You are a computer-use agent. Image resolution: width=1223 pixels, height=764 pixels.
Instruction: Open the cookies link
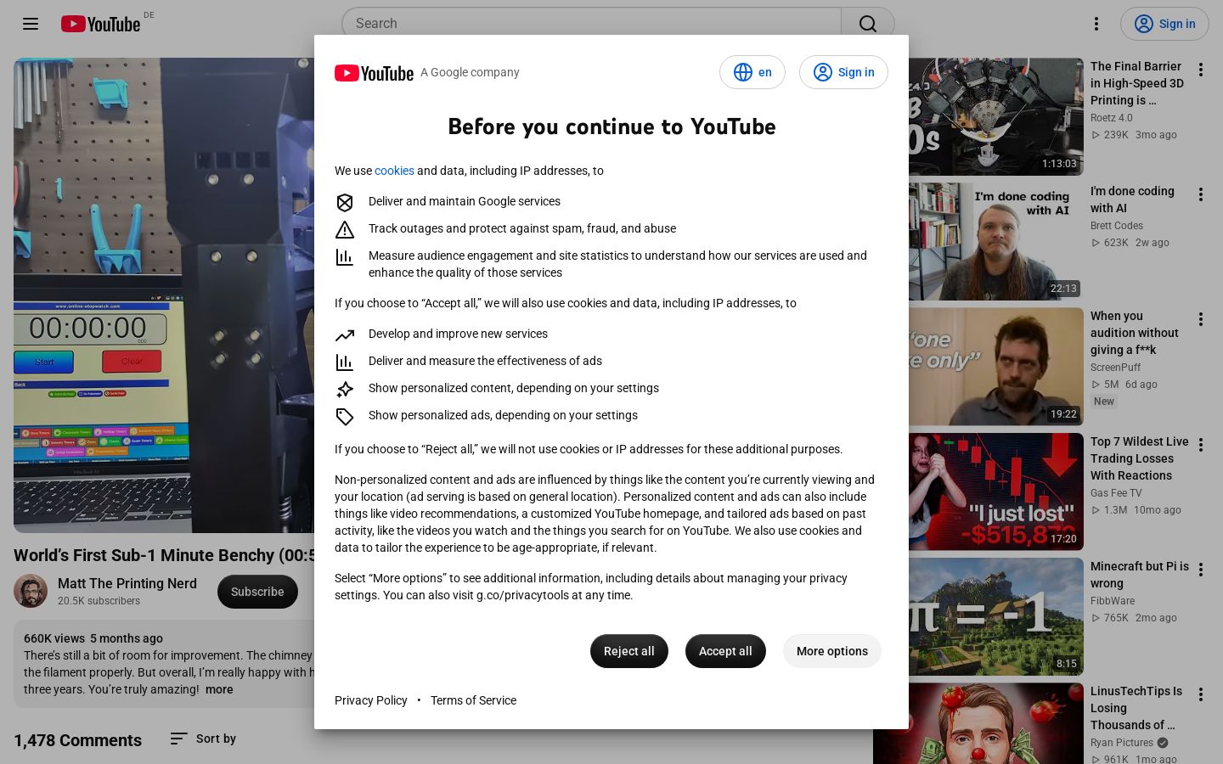[x=394, y=171]
